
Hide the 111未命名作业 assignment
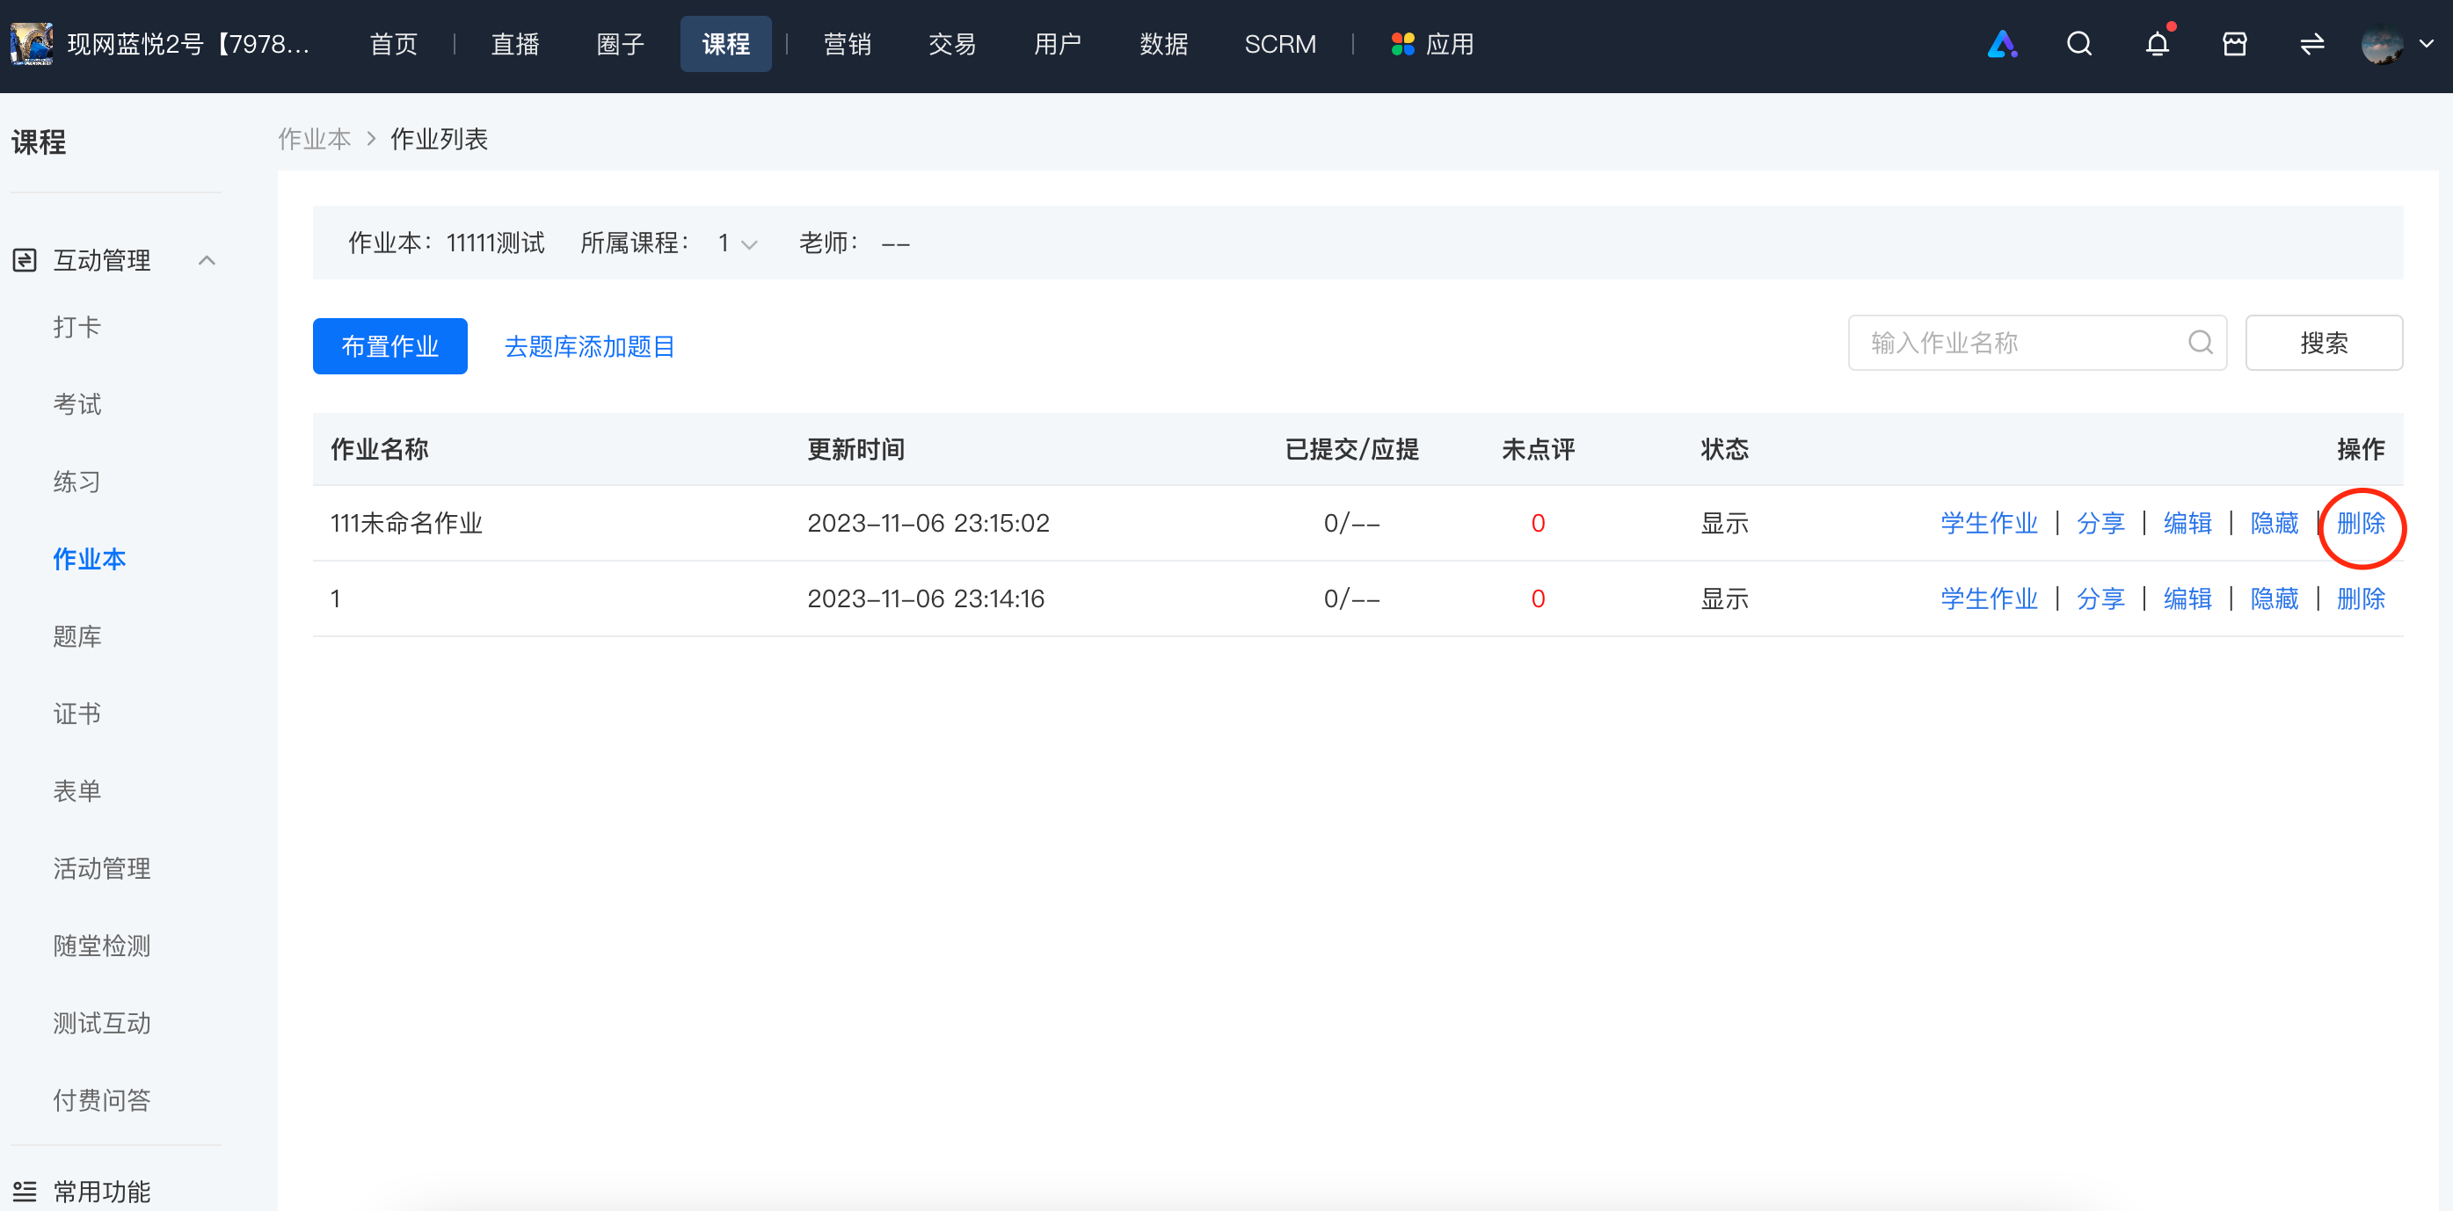click(x=2274, y=524)
